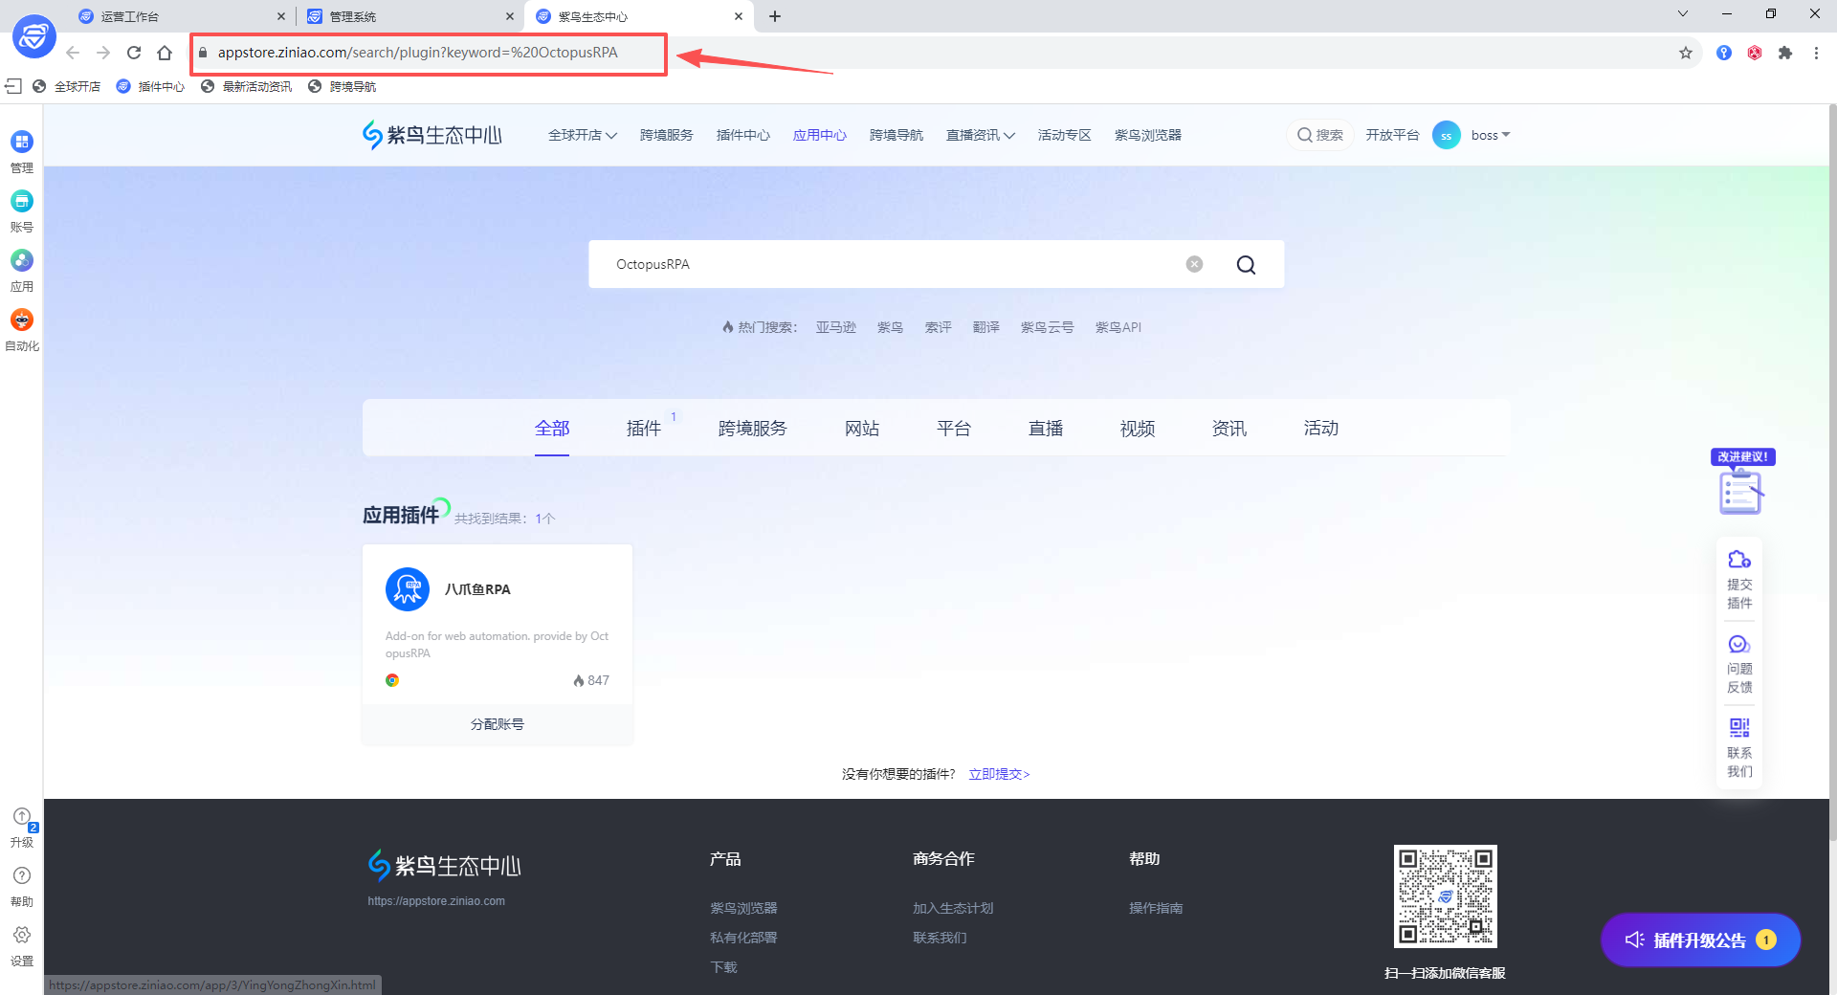This screenshot has height=995, width=1837.
Task: Open the 直播资讯 dropdown in the navbar
Action: 979,135
